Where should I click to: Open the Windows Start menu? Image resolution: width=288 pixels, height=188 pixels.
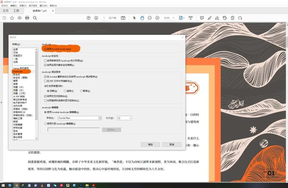tap(3, 185)
